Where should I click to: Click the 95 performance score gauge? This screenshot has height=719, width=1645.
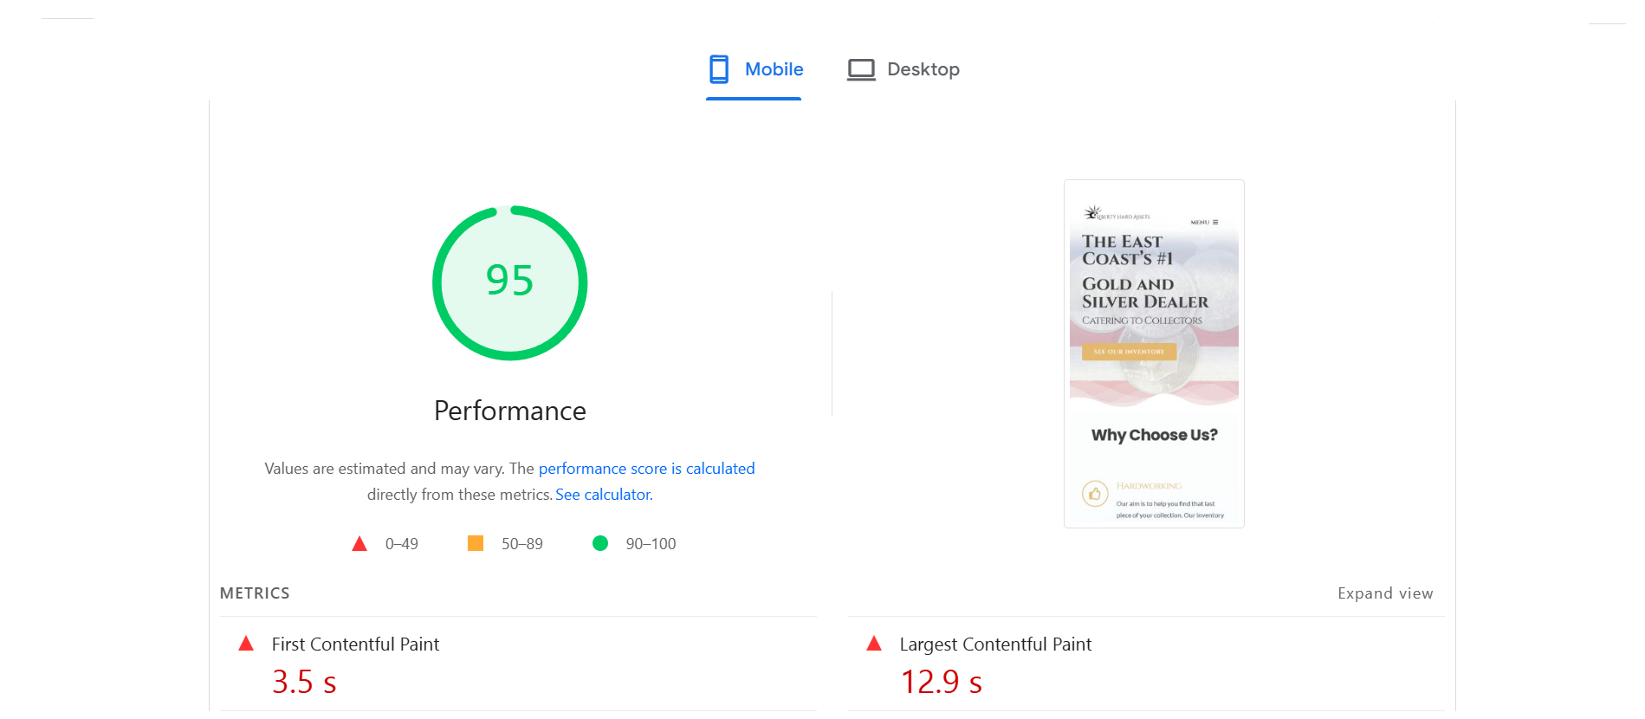(x=509, y=282)
